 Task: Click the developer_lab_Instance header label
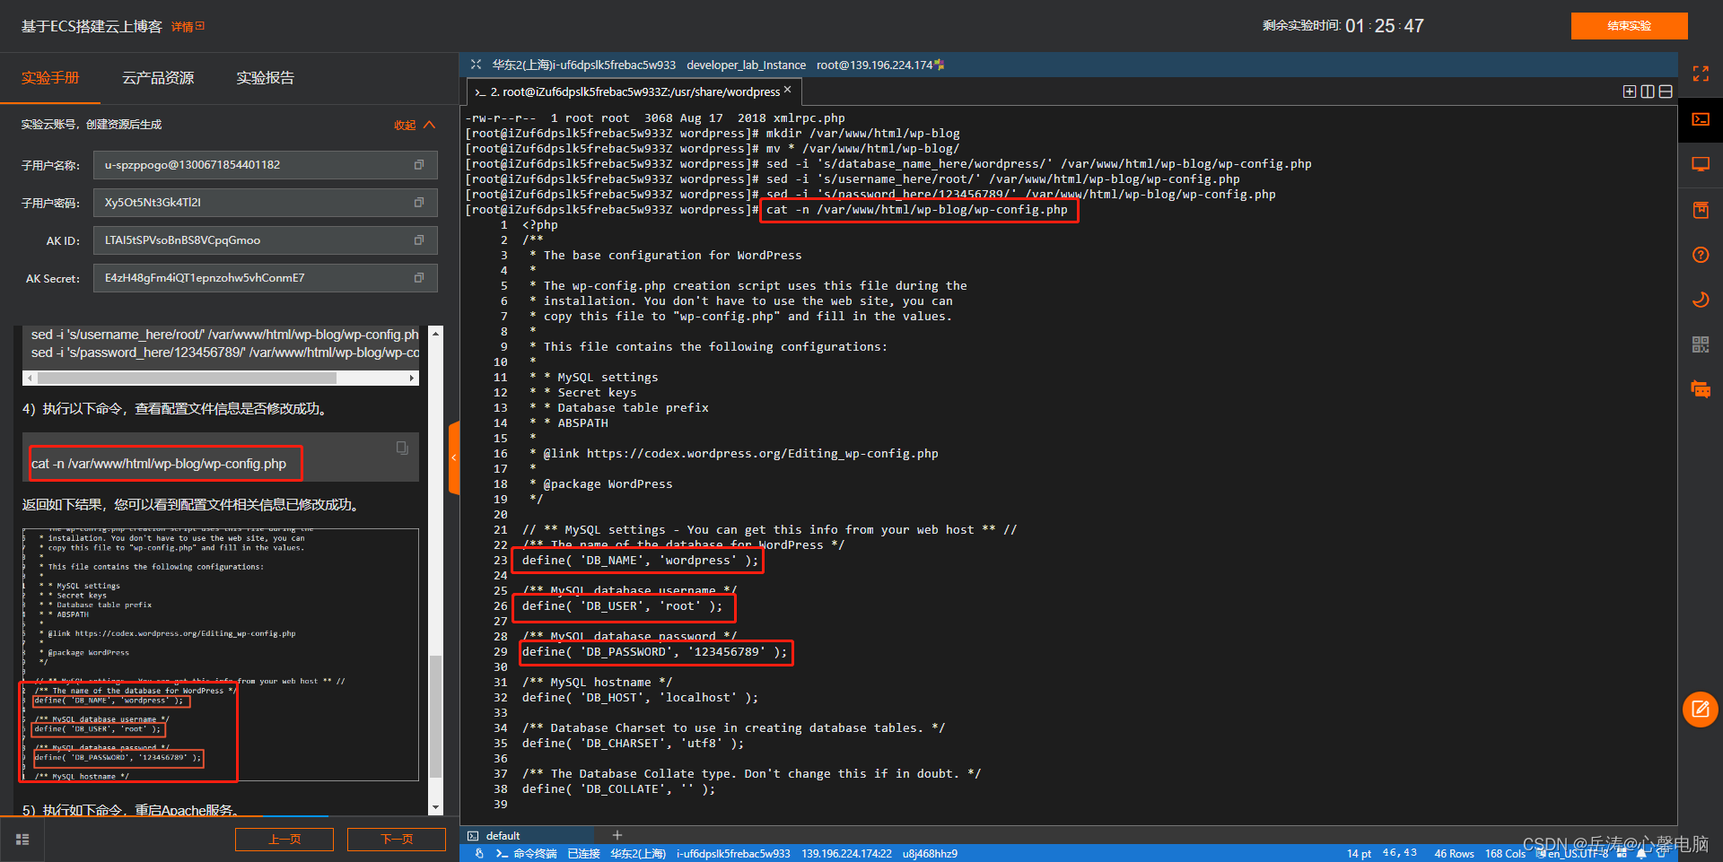pos(746,65)
